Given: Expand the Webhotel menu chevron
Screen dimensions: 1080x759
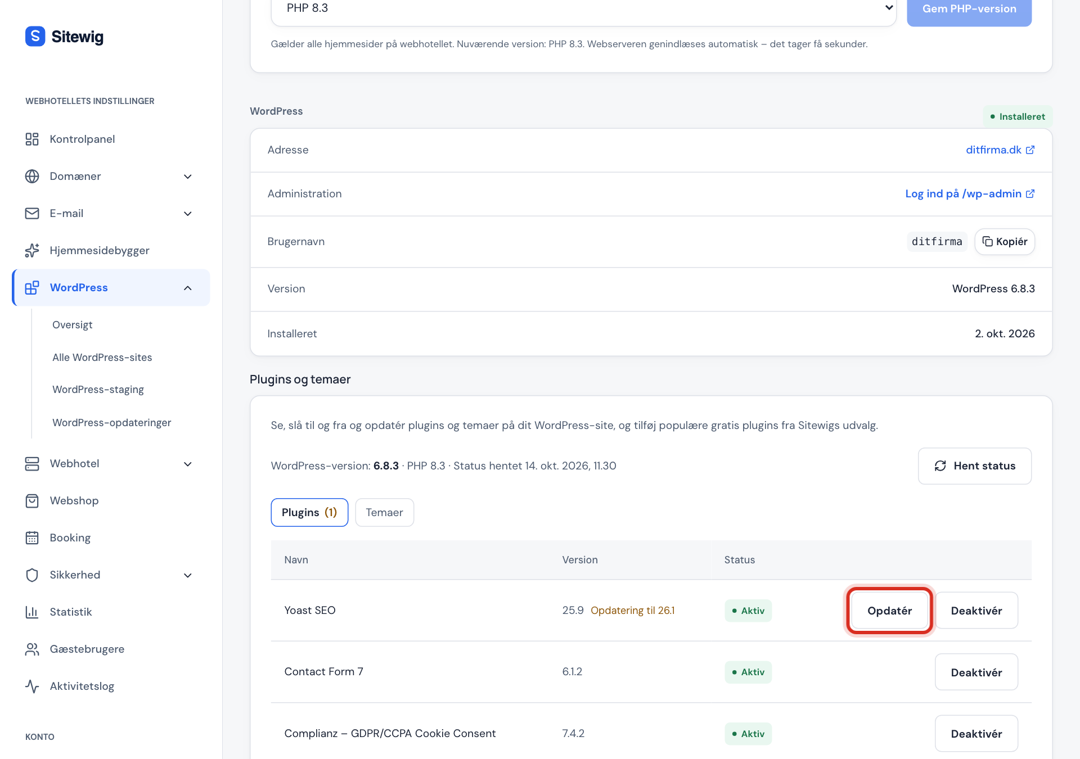Looking at the screenshot, I should (x=188, y=464).
